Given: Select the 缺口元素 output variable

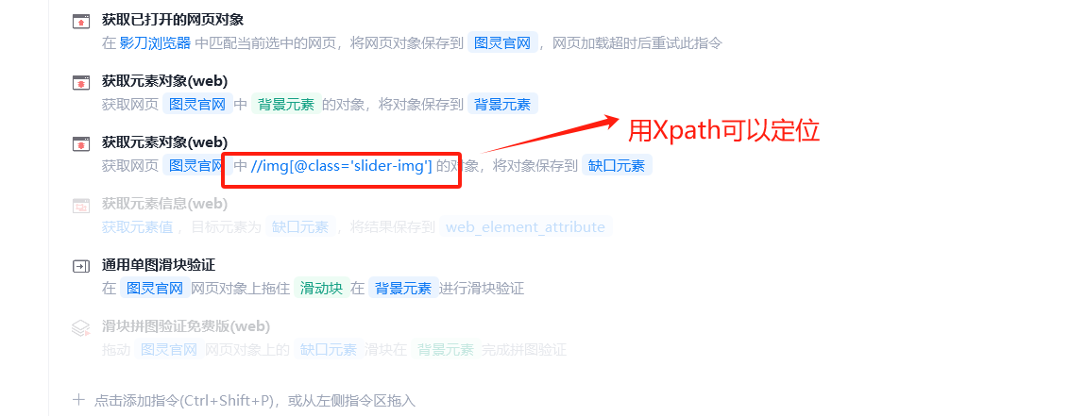Looking at the screenshot, I should [617, 166].
